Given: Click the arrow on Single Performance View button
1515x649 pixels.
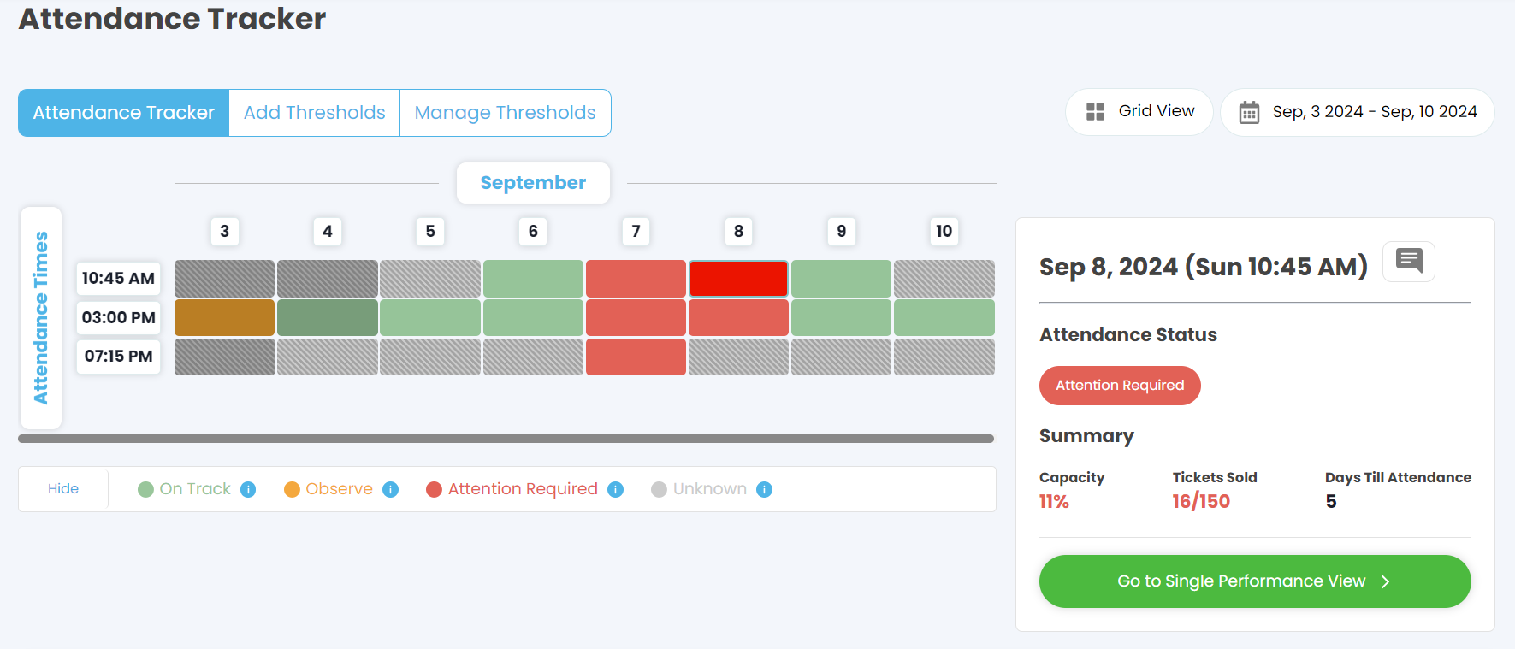Looking at the screenshot, I should (1385, 581).
